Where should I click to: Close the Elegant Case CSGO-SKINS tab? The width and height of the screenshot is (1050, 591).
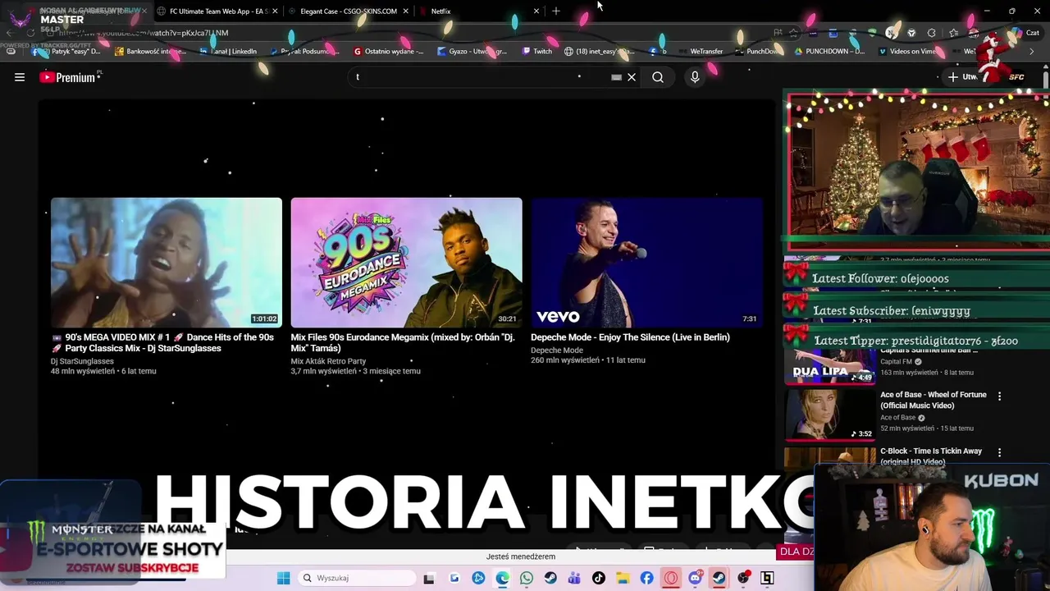(405, 11)
